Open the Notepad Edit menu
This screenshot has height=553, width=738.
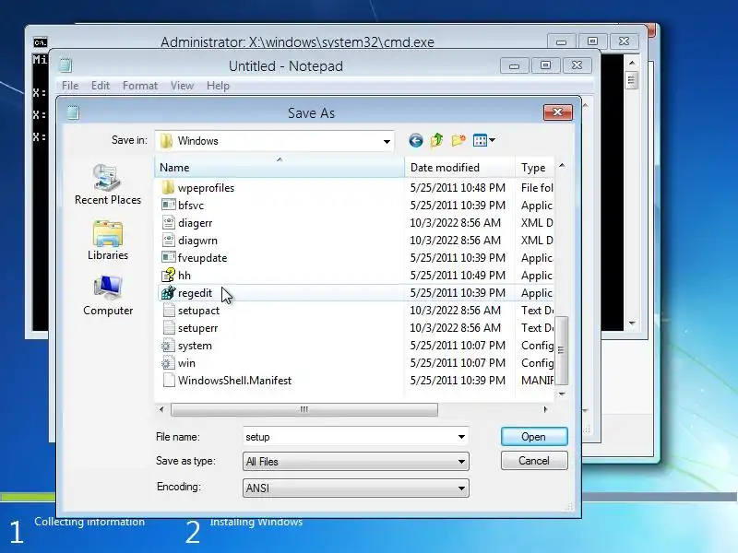tap(101, 86)
